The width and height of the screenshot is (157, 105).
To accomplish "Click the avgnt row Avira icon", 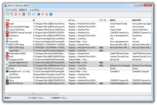I will (x=7, y=24).
